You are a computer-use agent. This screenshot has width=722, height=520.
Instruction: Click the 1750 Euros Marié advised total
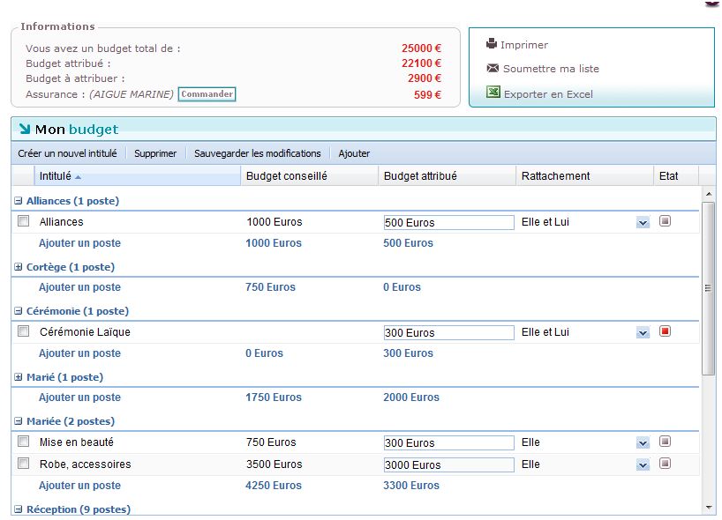[274, 397]
